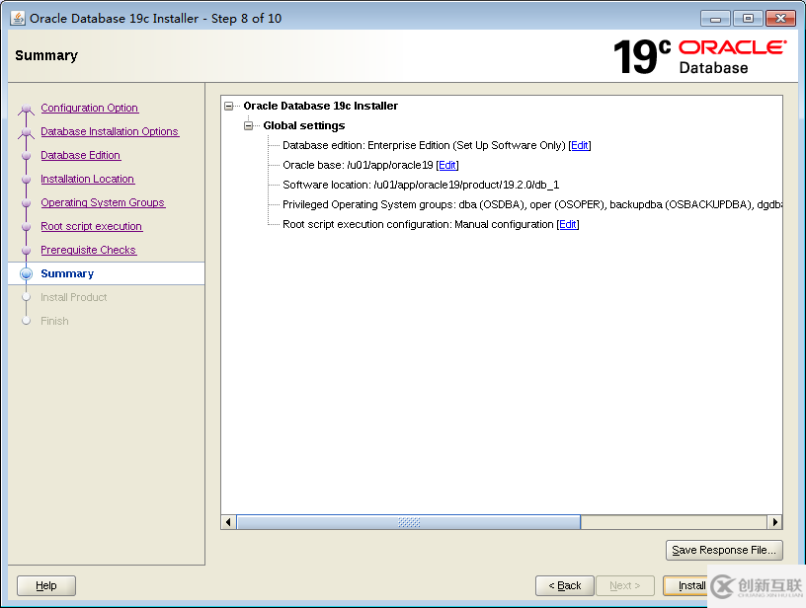Return to Prerequisite Checks step
This screenshot has width=806, height=608.
coord(89,250)
